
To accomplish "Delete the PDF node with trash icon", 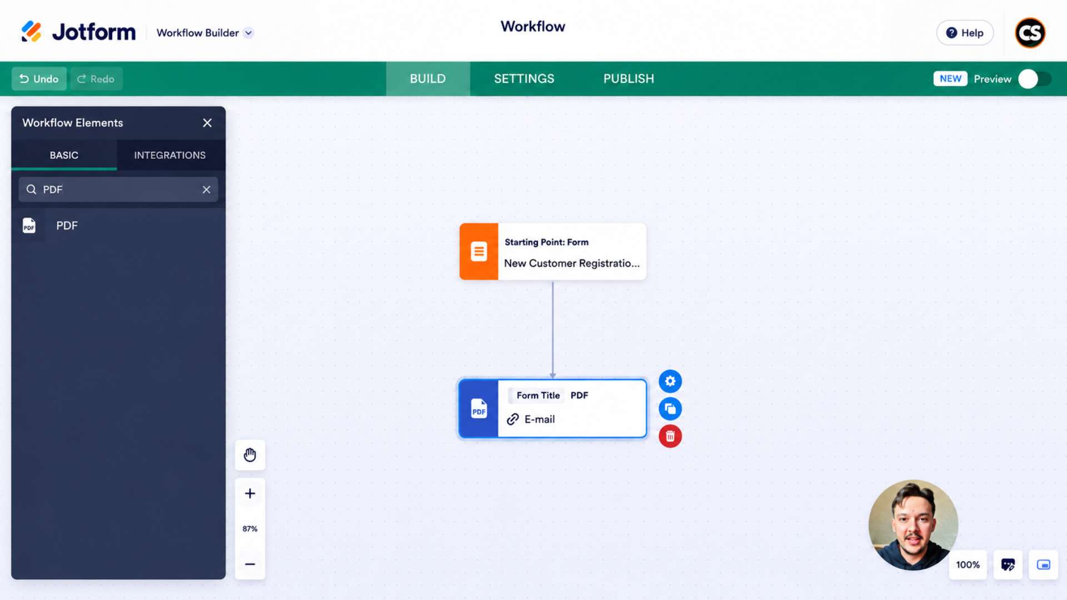I will (670, 436).
